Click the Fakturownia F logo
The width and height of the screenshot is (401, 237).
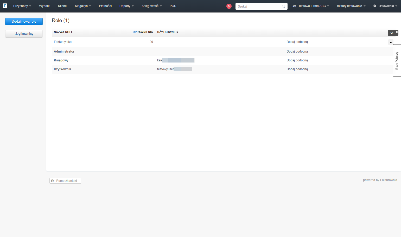pos(5,6)
